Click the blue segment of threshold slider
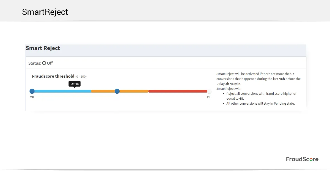 coord(62,91)
